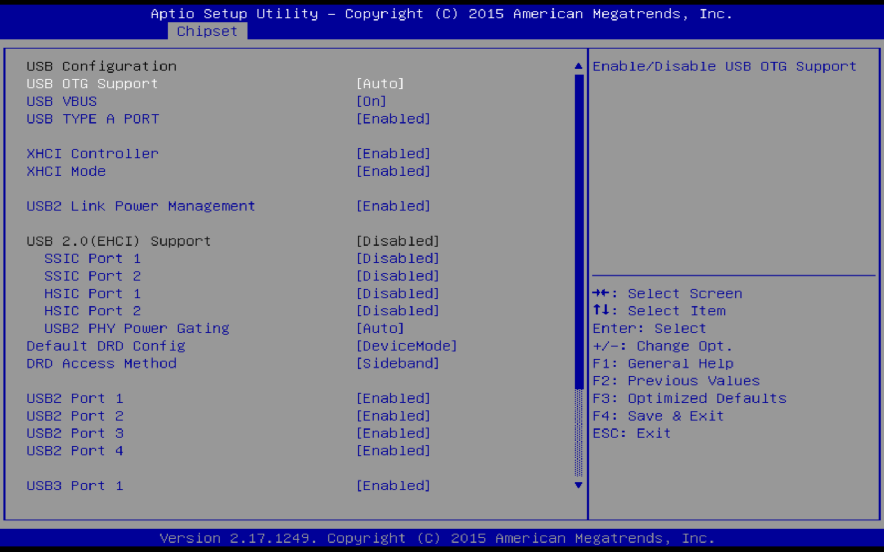The width and height of the screenshot is (884, 552).
Task: Toggle HSIC Port 1 [Disabled] value
Action: (x=398, y=293)
